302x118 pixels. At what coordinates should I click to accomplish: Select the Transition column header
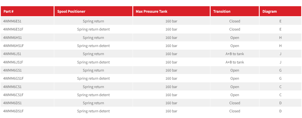click(x=222, y=11)
